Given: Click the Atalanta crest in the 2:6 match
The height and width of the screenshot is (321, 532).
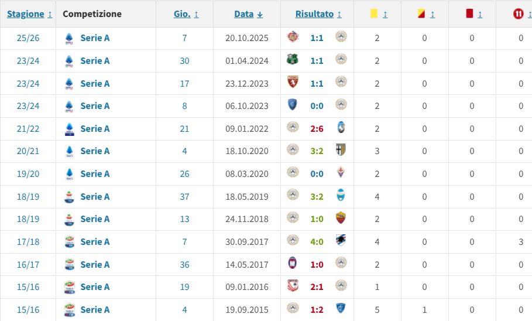Looking at the screenshot, I should (x=341, y=128).
